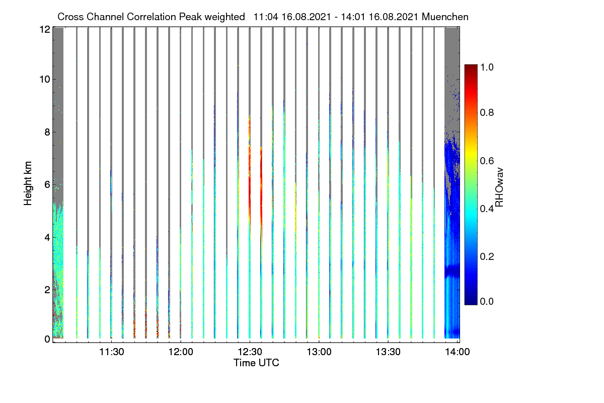Image resolution: width=604 pixels, height=403 pixels.
Task: Click the height tick label 10
Action: [x=44, y=79]
